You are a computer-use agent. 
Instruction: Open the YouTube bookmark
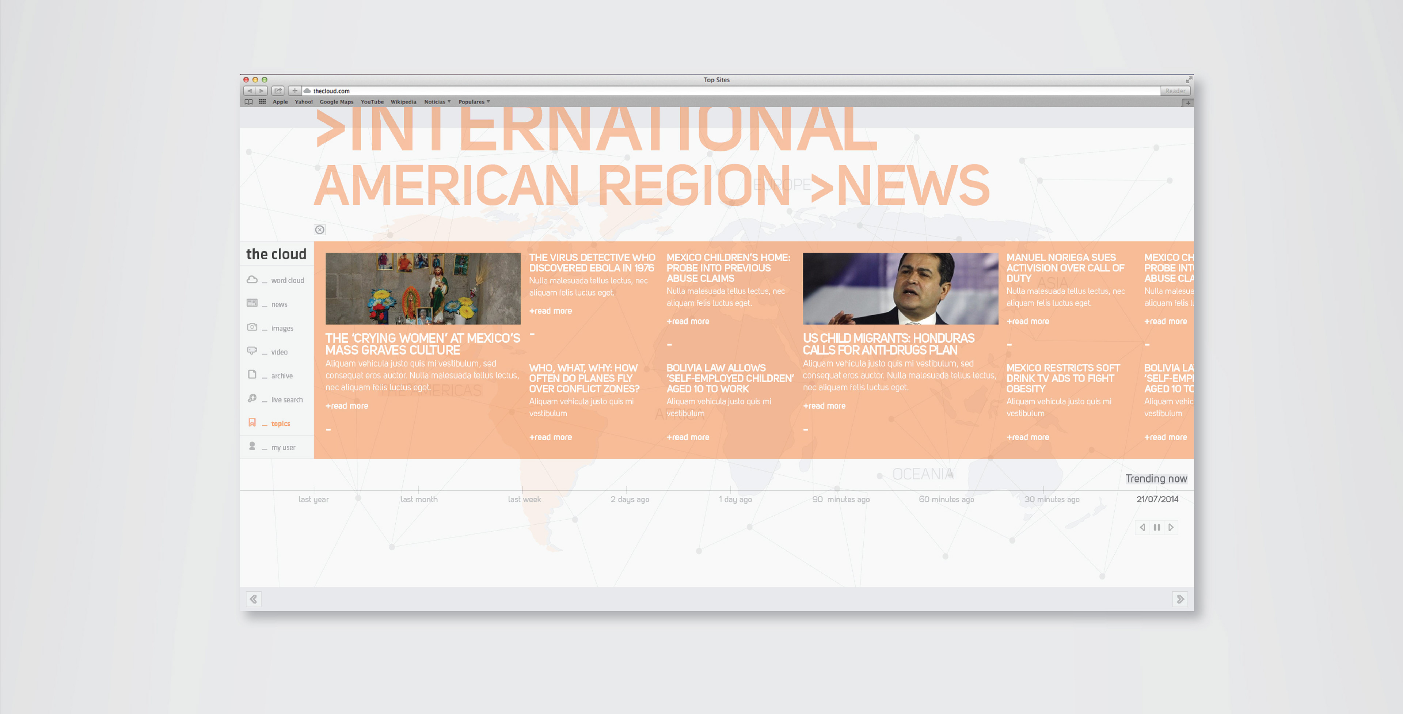pos(372,102)
